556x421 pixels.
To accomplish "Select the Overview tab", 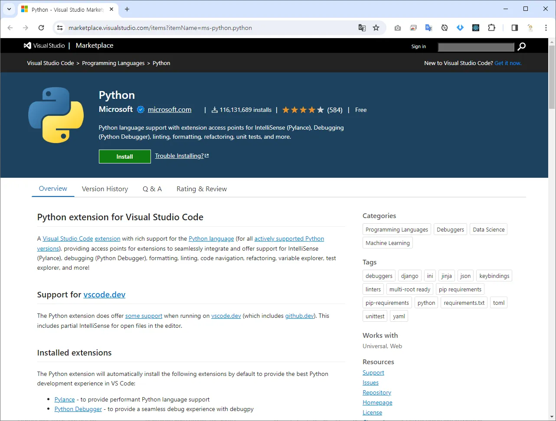I will pos(53,189).
